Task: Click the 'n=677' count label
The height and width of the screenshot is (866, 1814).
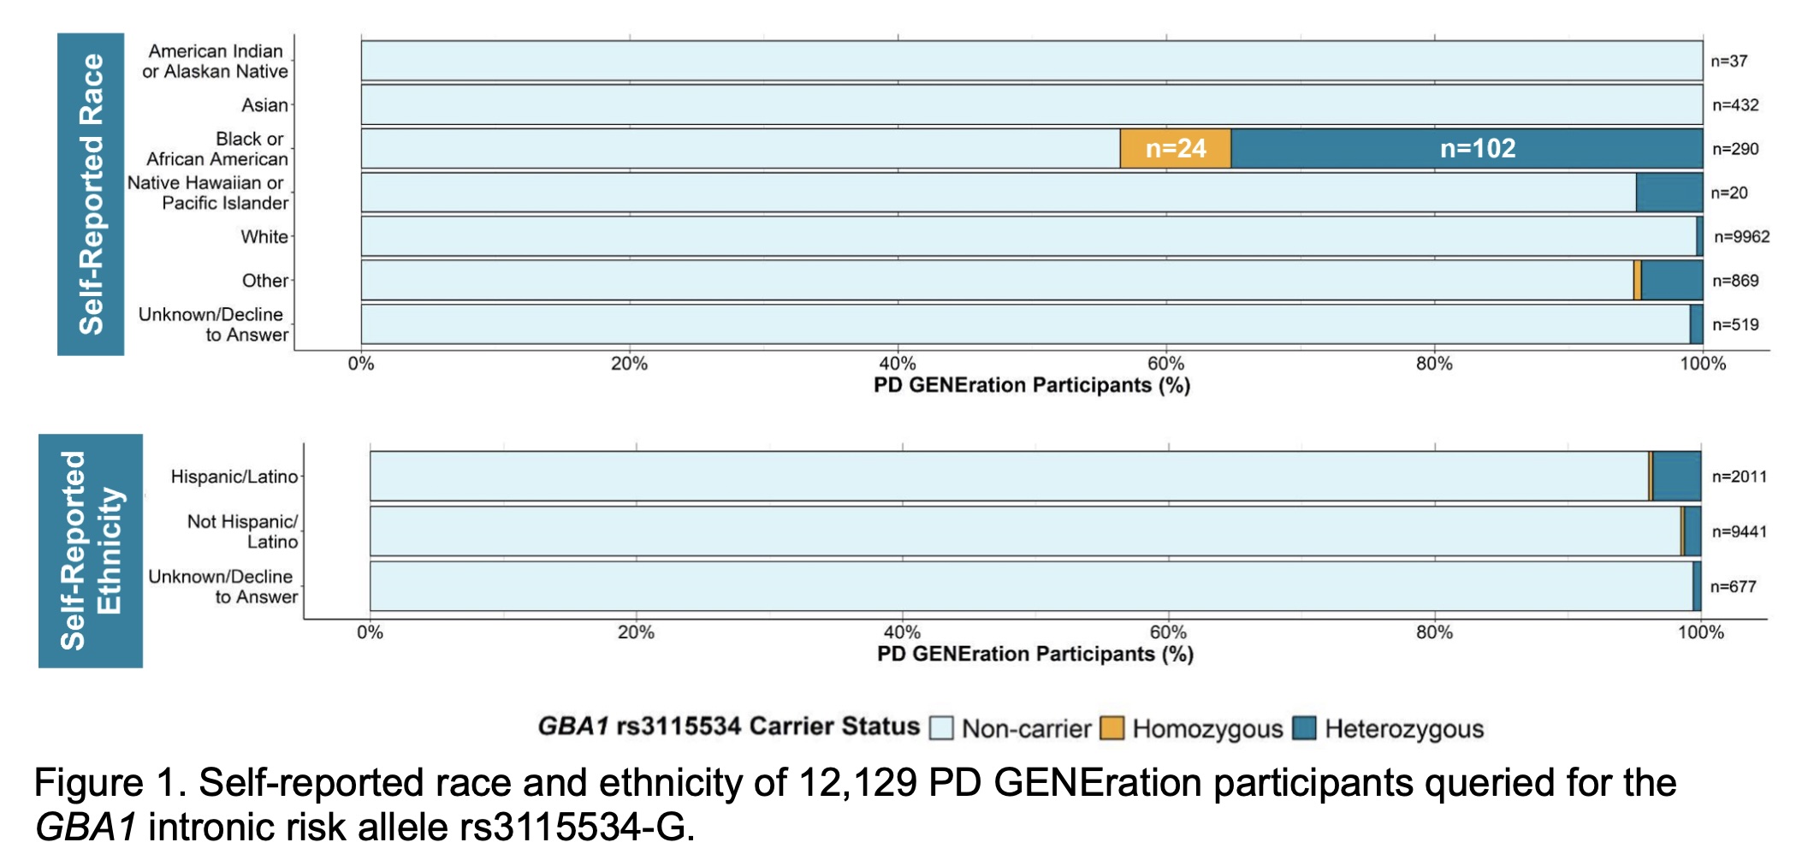Action: click(x=1733, y=587)
